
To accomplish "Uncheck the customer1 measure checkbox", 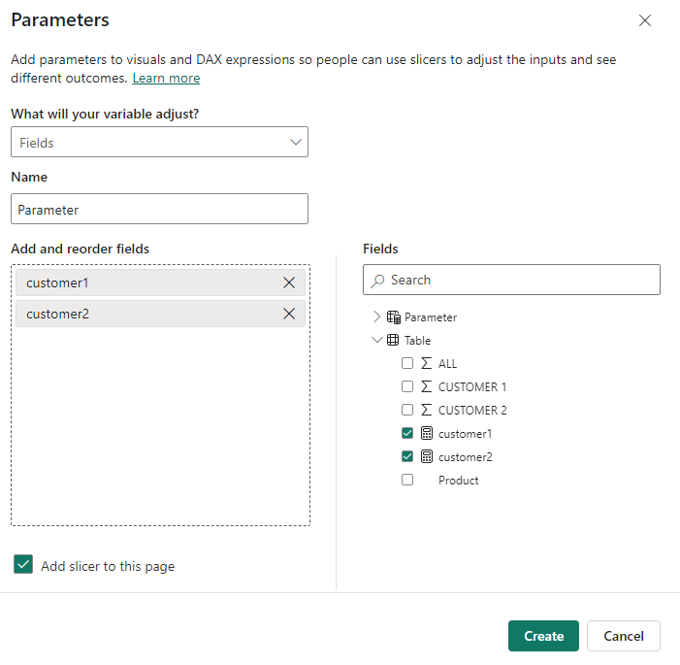I will point(407,433).
